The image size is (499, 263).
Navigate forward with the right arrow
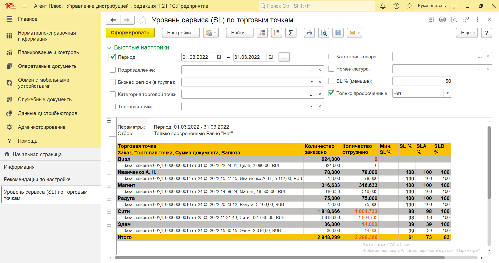(127, 20)
